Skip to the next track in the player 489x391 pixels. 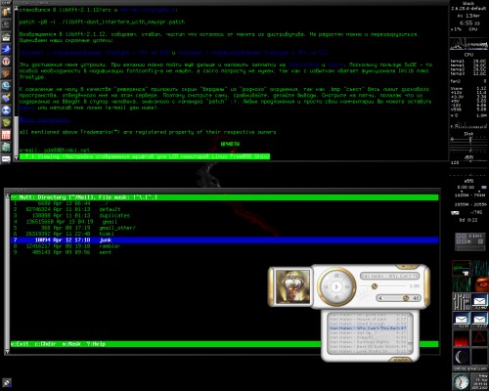(347, 286)
